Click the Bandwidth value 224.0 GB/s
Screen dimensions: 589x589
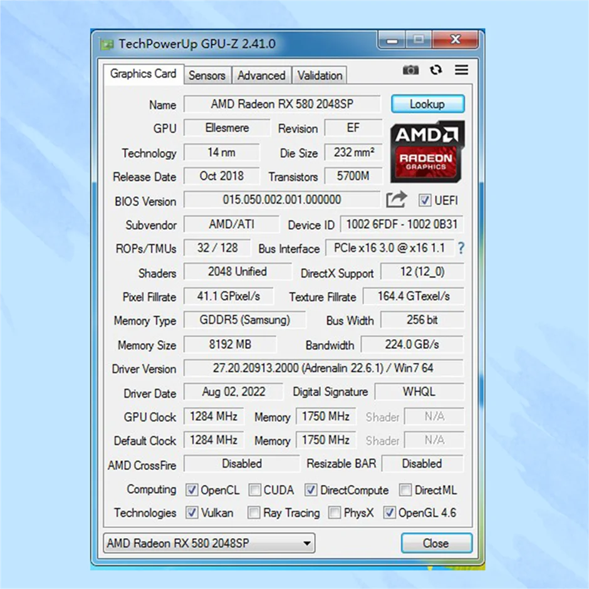tap(412, 345)
